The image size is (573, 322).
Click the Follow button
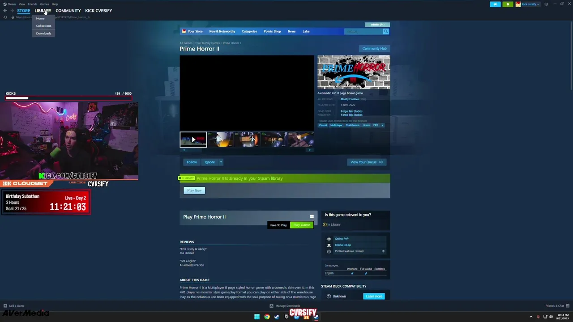coord(192,162)
